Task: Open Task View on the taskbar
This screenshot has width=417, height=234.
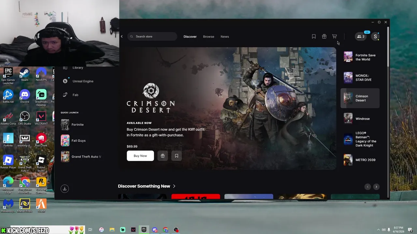Action: (90, 230)
